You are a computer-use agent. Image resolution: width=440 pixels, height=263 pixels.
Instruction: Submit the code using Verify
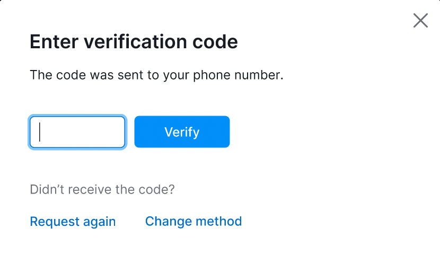pyautogui.click(x=182, y=132)
